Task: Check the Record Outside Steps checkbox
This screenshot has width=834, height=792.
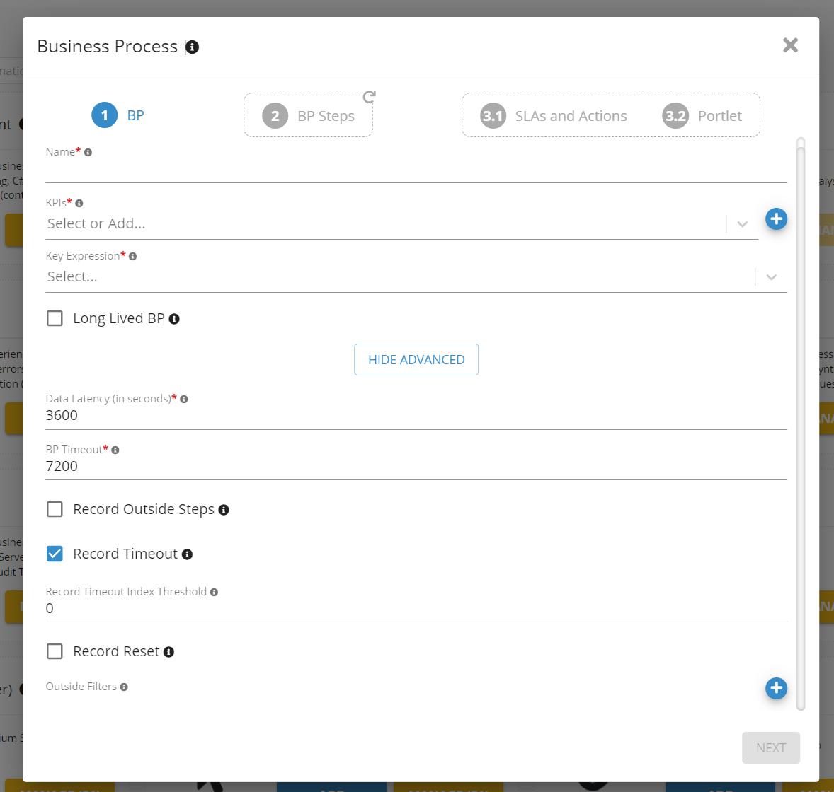Action: [55, 509]
